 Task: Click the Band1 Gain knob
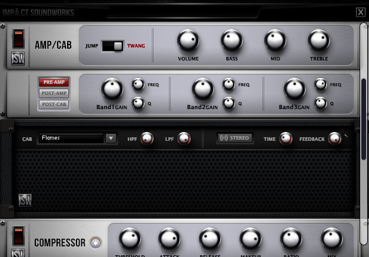(x=112, y=89)
